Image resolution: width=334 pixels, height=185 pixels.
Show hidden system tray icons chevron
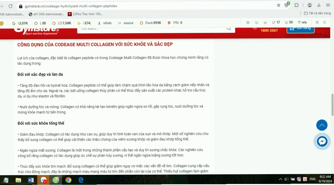280,179
